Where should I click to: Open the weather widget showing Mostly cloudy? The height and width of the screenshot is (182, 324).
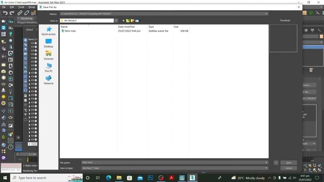[248, 177]
